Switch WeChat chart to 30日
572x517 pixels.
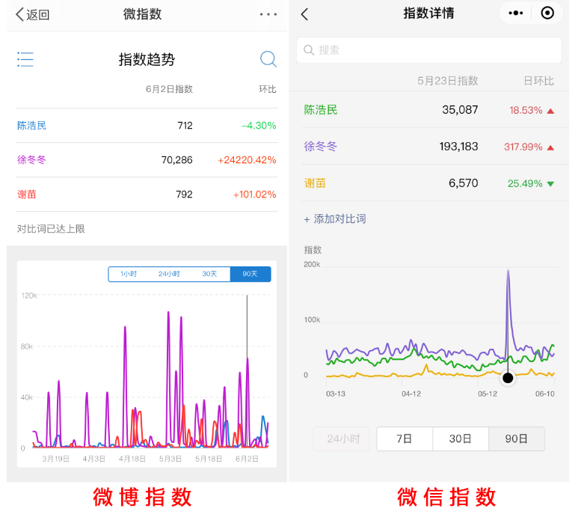[461, 438]
